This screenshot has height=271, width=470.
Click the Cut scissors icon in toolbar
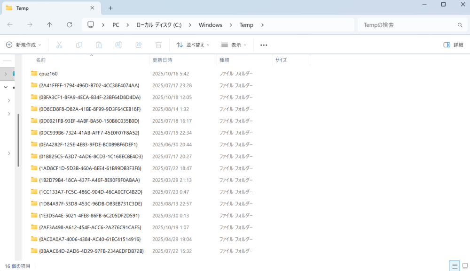point(59,45)
